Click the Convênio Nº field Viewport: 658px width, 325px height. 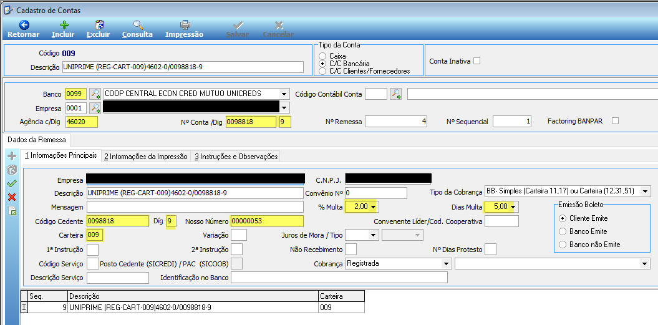375,193
